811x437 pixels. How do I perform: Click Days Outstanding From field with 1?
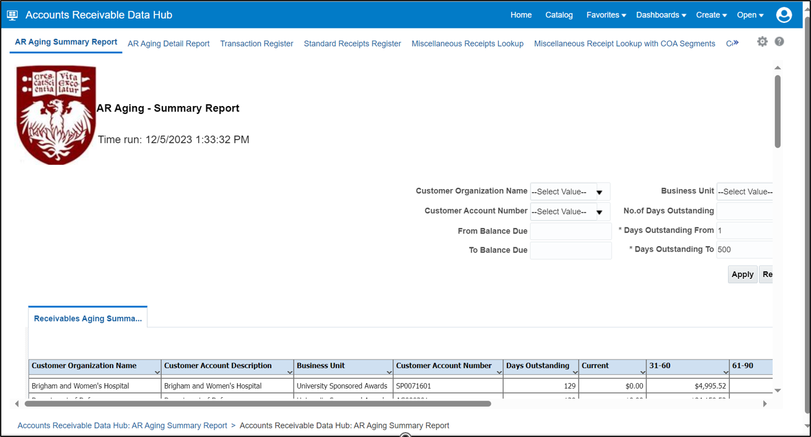point(745,231)
